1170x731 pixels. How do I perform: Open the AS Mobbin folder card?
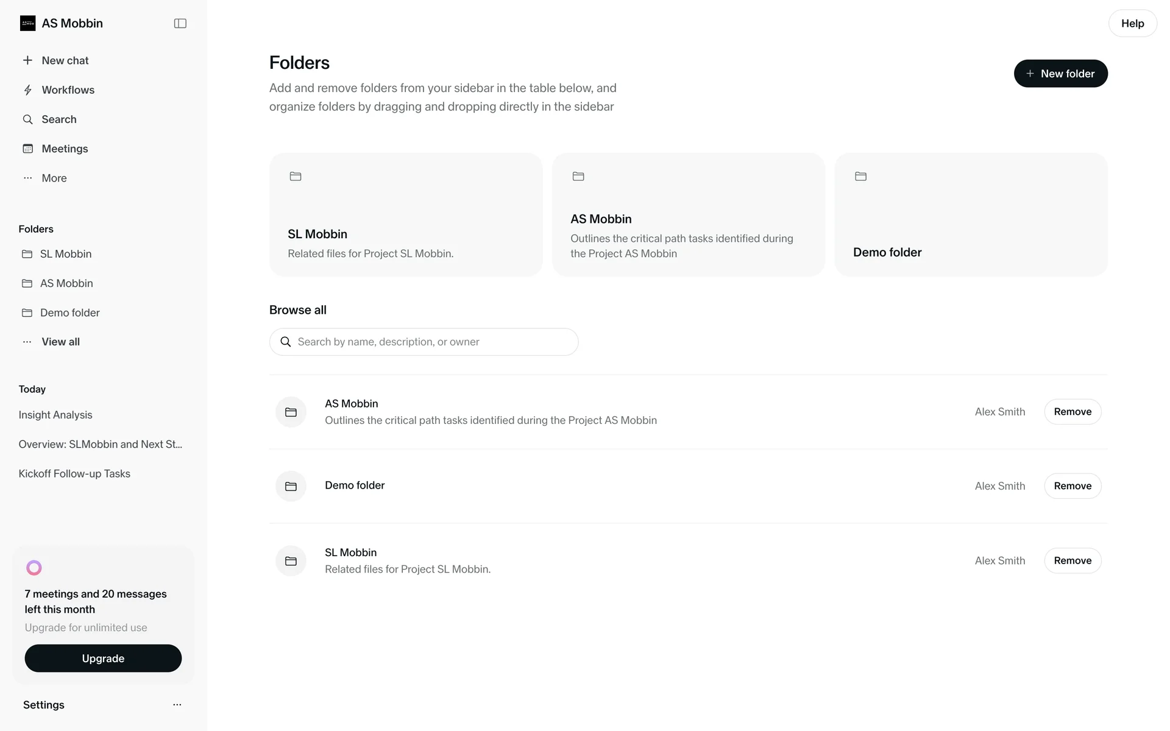tap(688, 215)
